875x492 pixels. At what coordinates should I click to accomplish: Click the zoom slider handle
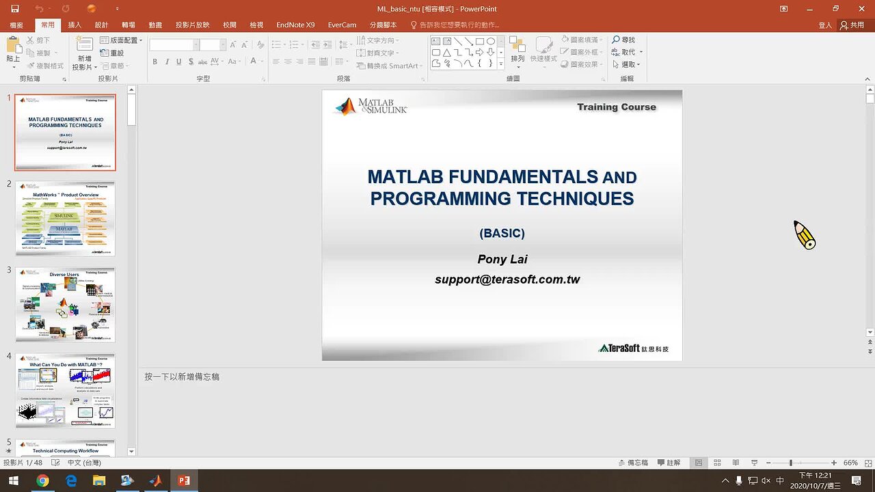coord(791,463)
